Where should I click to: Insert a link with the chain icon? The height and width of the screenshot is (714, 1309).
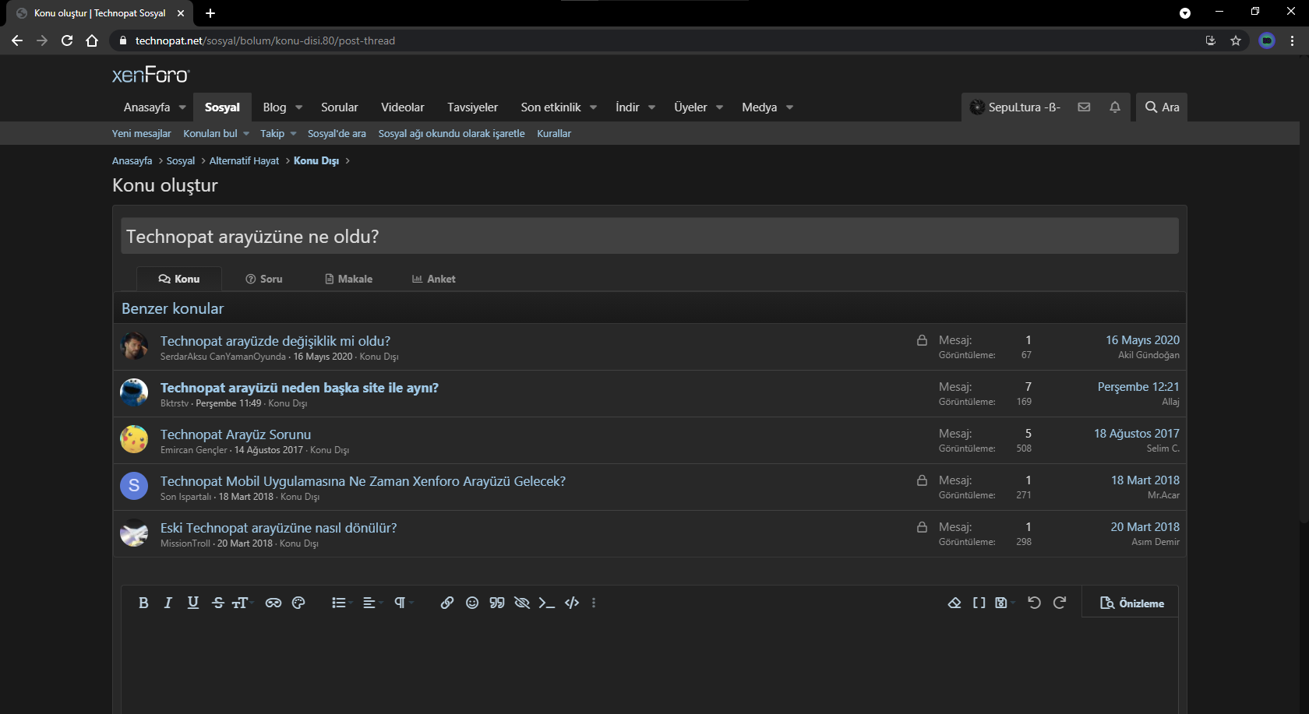[x=447, y=603]
